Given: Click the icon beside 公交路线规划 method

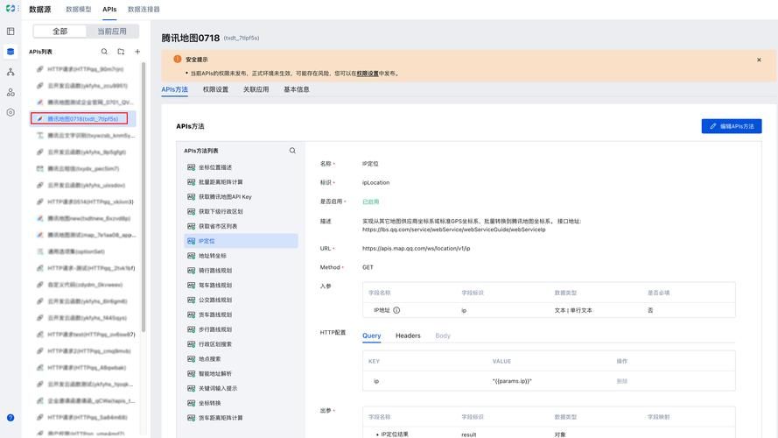Looking at the screenshot, I should (191, 300).
